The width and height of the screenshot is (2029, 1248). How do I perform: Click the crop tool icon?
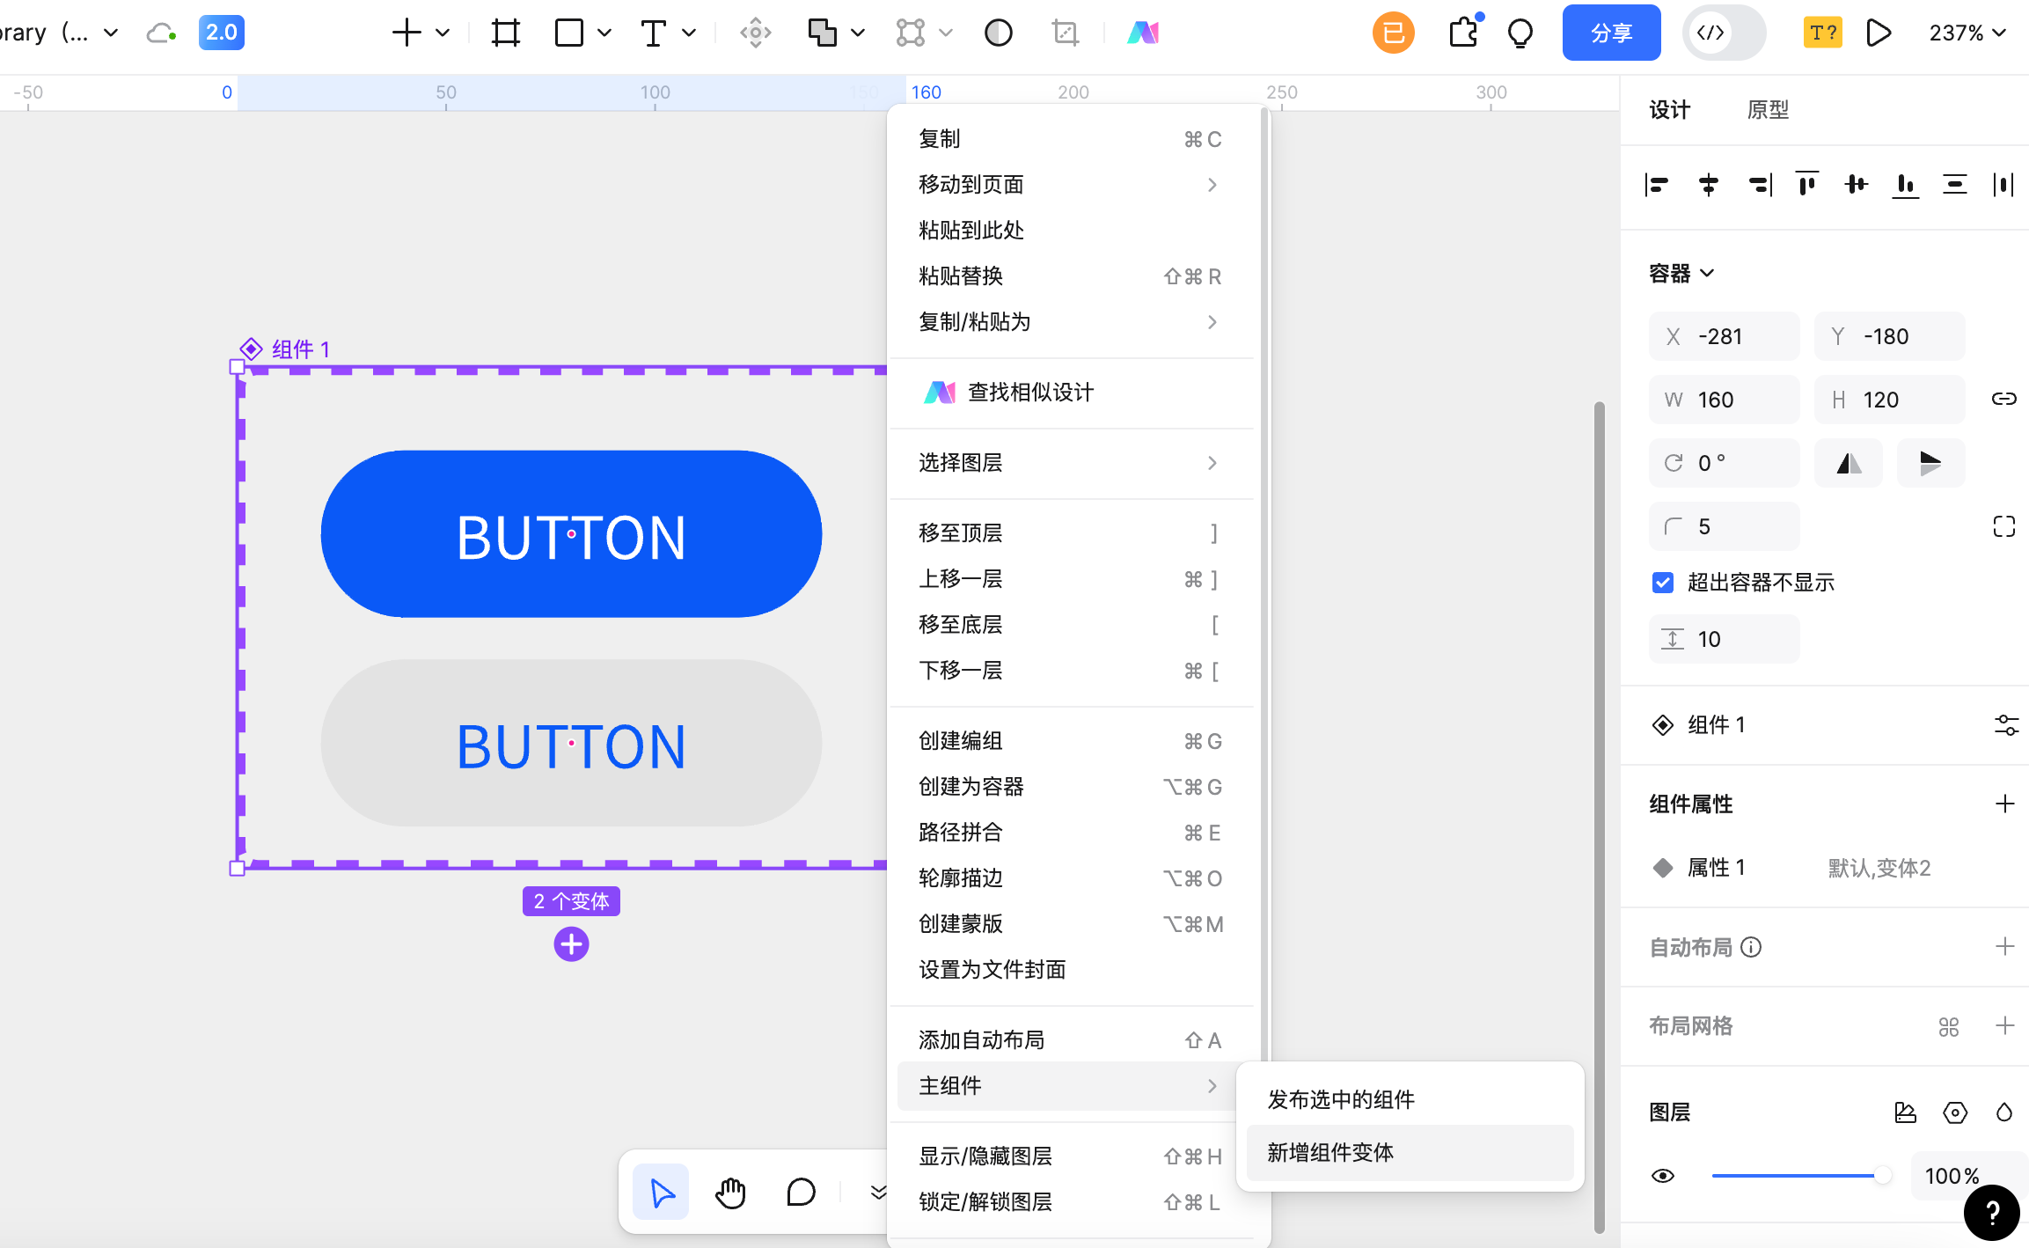1066,33
